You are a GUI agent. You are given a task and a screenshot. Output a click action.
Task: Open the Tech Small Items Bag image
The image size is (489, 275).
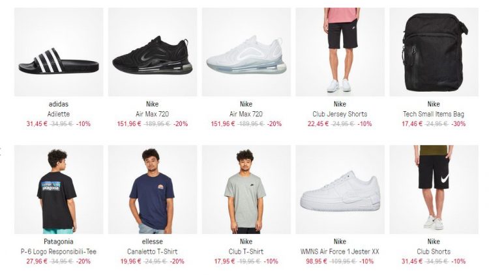pyautogui.click(x=434, y=52)
